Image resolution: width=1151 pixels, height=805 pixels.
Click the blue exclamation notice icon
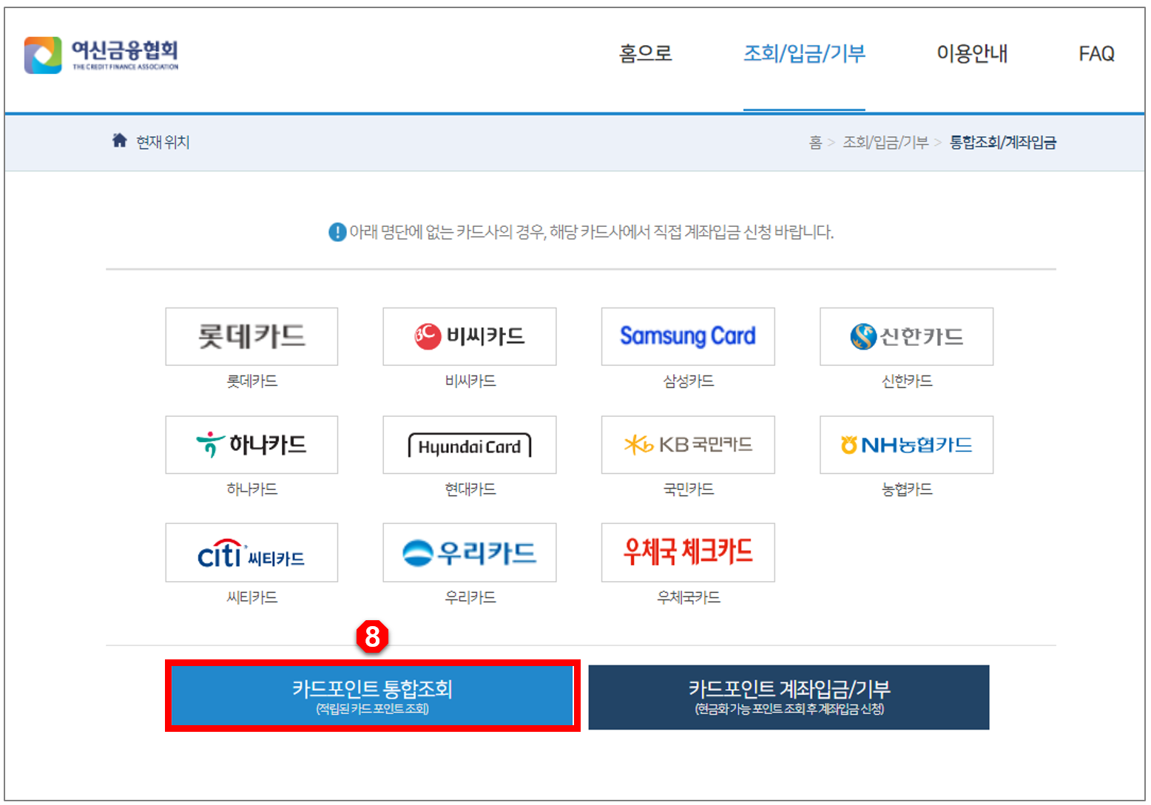pos(337,232)
